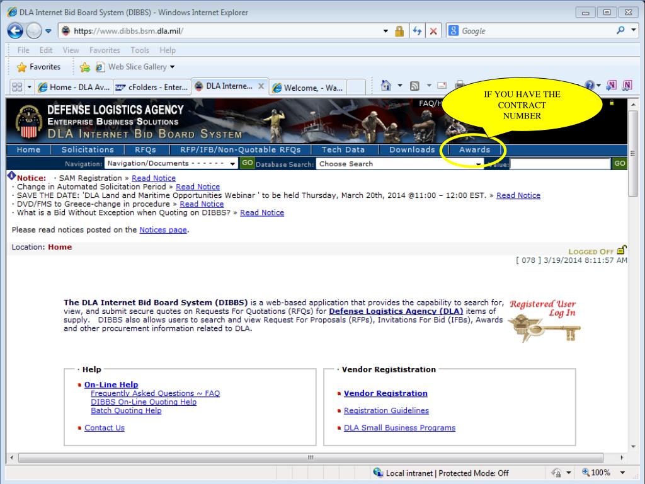Open Frequently Asked Questions ~ FAQ link
The height and width of the screenshot is (484, 645).
155,393
